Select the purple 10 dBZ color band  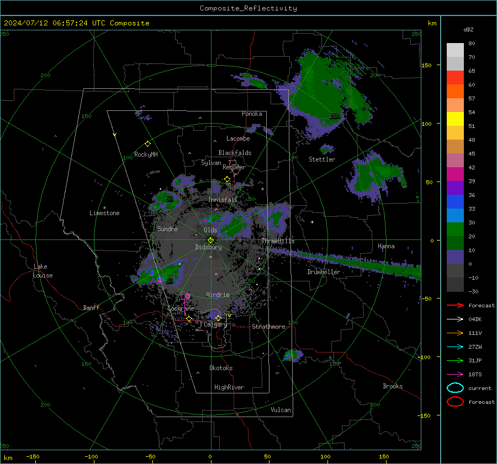coord(455,257)
